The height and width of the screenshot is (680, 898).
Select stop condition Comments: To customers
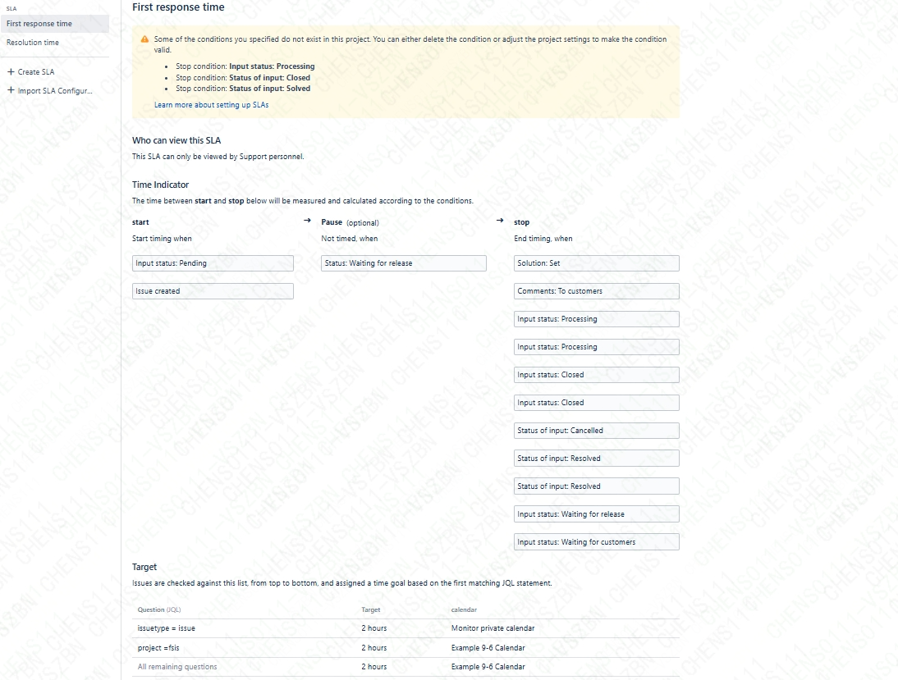(597, 291)
